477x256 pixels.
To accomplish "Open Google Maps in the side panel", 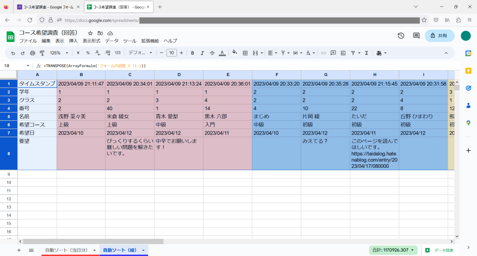I will coord(468,123).
